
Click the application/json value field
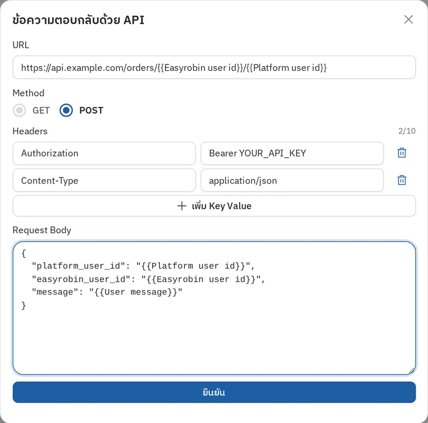(292, 180)
